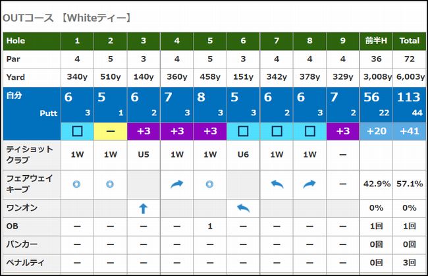Click the bogey square marker under hole 1

tap(77, 130)
